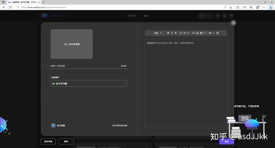Open the Edge settings and more menu
Image resolution: width=275 pixels, height=148 pixels.
[x=264, y=7]
